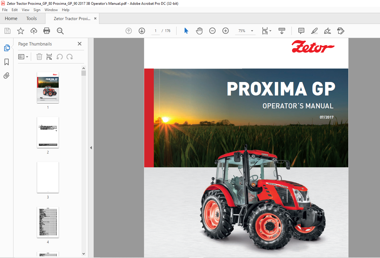Go to previous page arrow
Screen dimensions: 380x258
pyautogui.click(x=129, y=31)
